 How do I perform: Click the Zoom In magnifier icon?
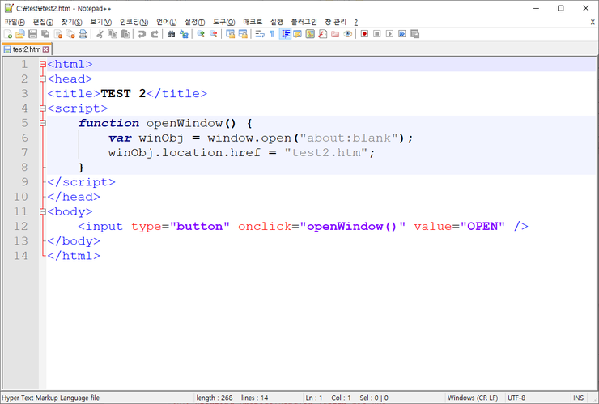pos(201,34)
